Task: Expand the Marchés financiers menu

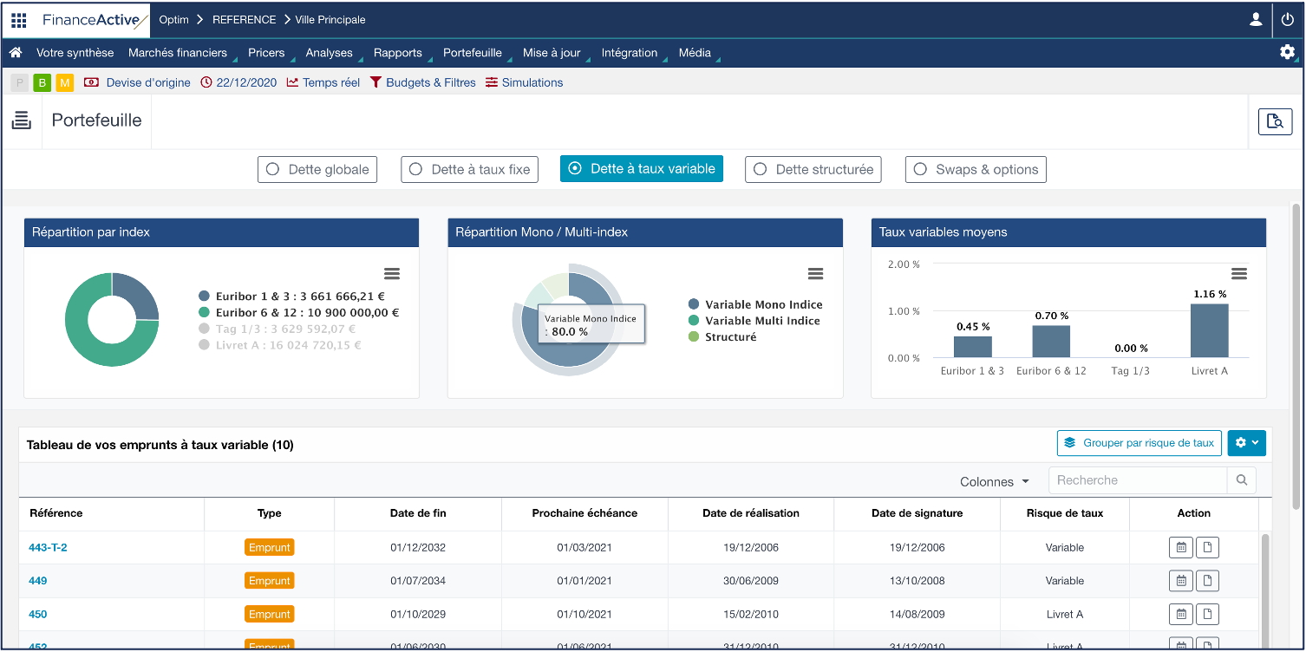Action: tap(178, 53)
